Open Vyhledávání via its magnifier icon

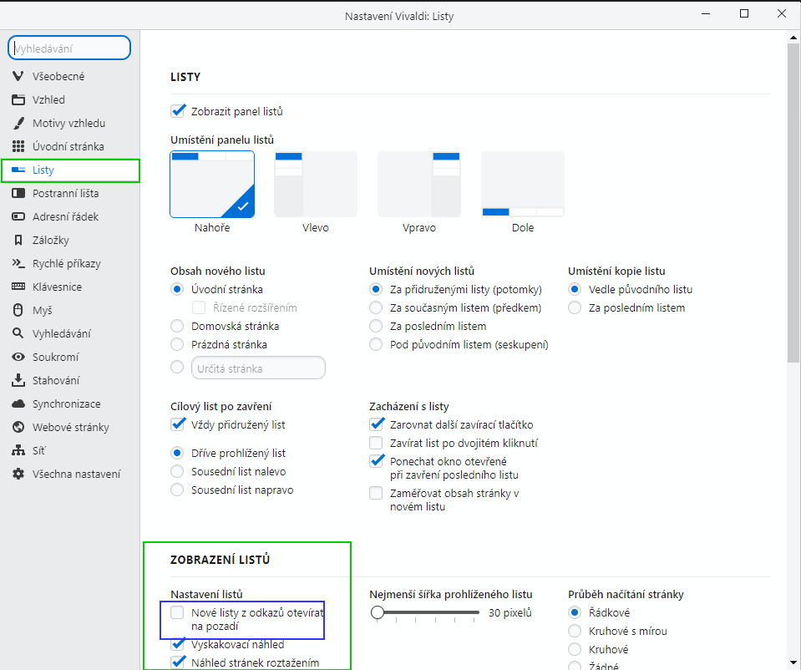[18, 333]
